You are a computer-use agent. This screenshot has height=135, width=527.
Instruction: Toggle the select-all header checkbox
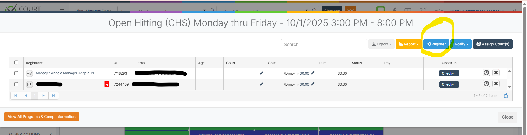(16, 63)
